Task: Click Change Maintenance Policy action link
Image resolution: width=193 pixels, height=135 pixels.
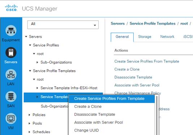Action: click(138, 93)
